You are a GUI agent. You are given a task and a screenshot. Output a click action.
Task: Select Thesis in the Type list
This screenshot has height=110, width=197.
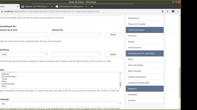[x=4, y=79]
